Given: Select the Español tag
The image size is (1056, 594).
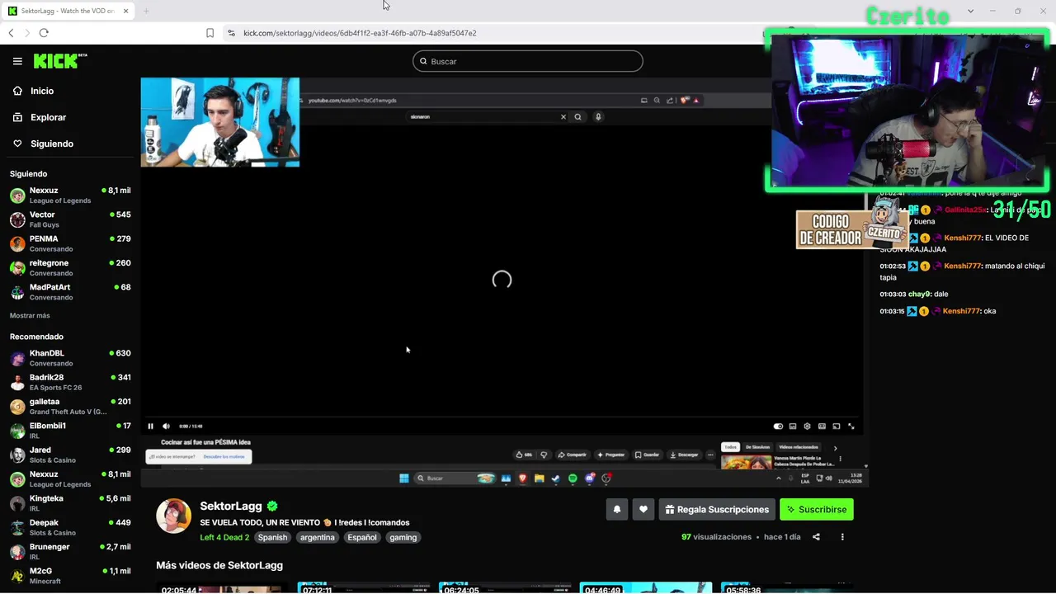Looking at the screenshot, I should pyautogui.click(x=361, y=537).
